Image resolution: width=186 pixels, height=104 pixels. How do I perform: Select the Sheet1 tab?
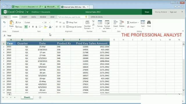[27, 97]
